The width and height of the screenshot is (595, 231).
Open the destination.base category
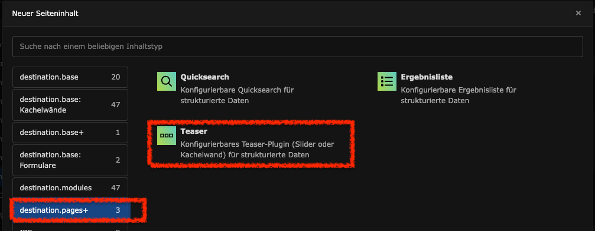70,77
